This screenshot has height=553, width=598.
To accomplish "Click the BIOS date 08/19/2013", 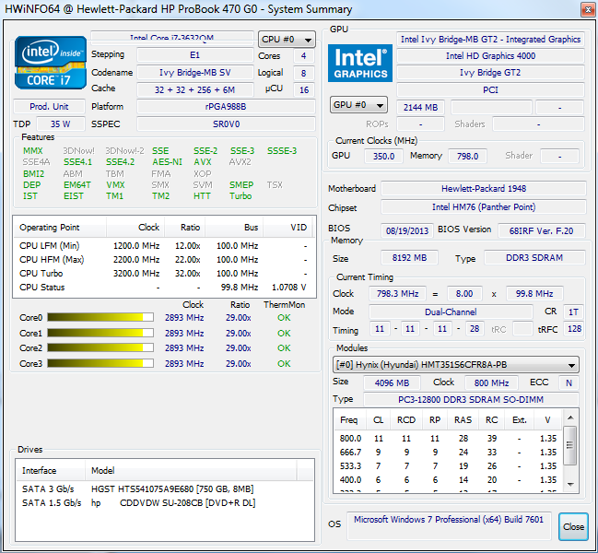I will tap(407, 230).
